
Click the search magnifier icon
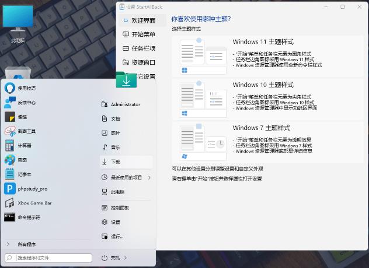(9, 258)
